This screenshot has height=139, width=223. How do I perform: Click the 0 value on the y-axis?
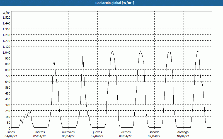click(x=9, y=128)
